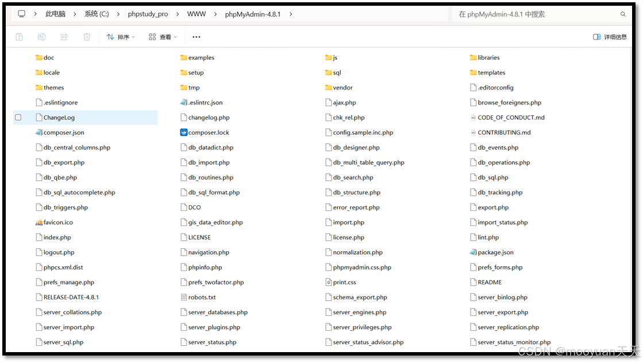
Task: Click the search magnifier icon
Action: pos(623,14)
